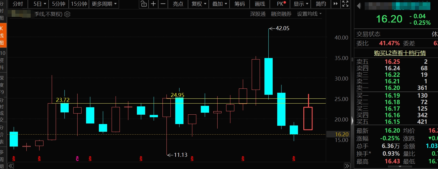Toggle 筹码 chip distribution panel
Screen dimensions: 438x169
239,4
